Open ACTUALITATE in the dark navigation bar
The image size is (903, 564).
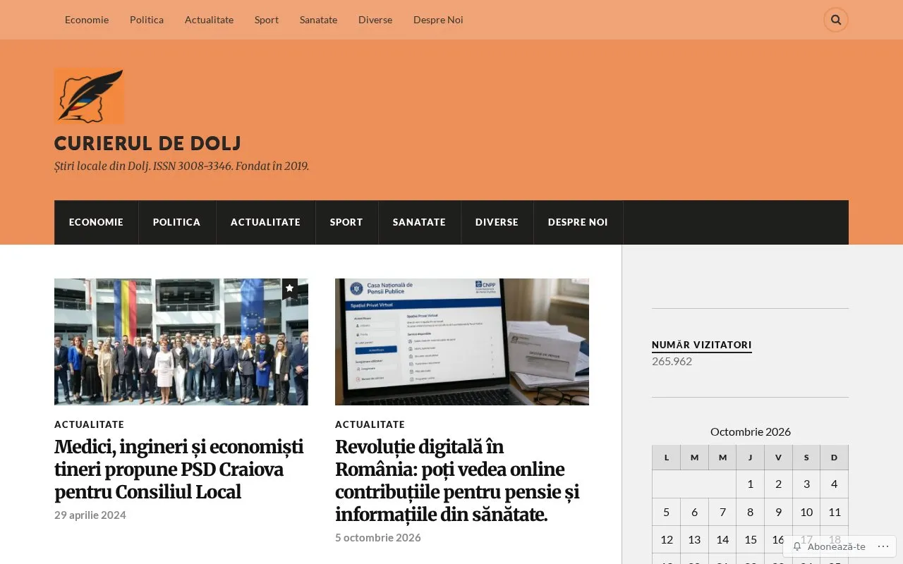tap(265, 222)
